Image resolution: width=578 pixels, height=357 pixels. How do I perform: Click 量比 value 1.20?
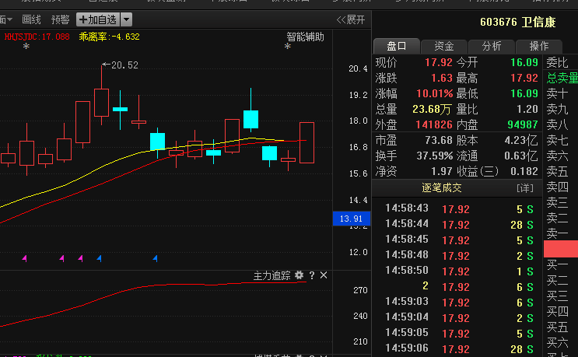pos(527,109)
